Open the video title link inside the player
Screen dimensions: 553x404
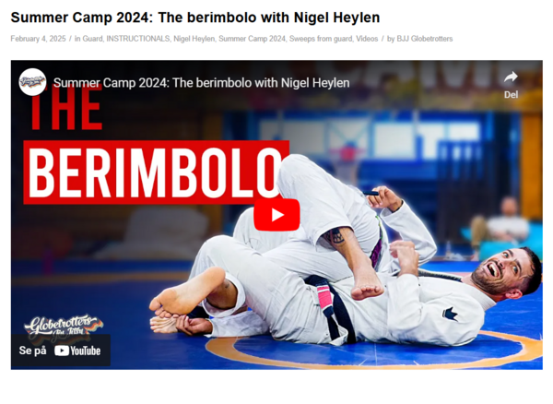click(x=201, y=83)
